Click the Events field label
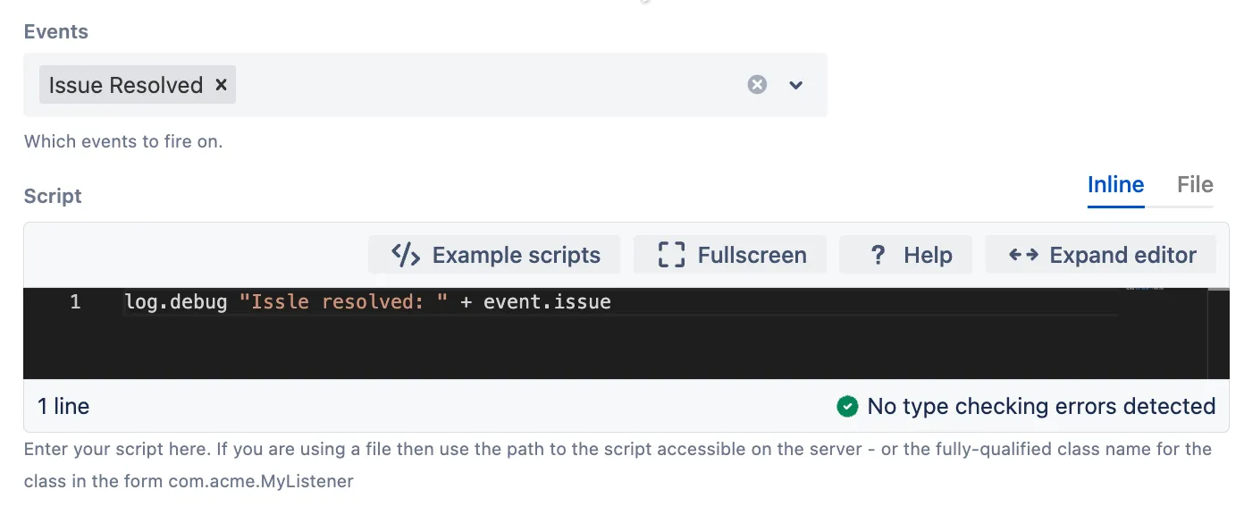 pos(56,31)
